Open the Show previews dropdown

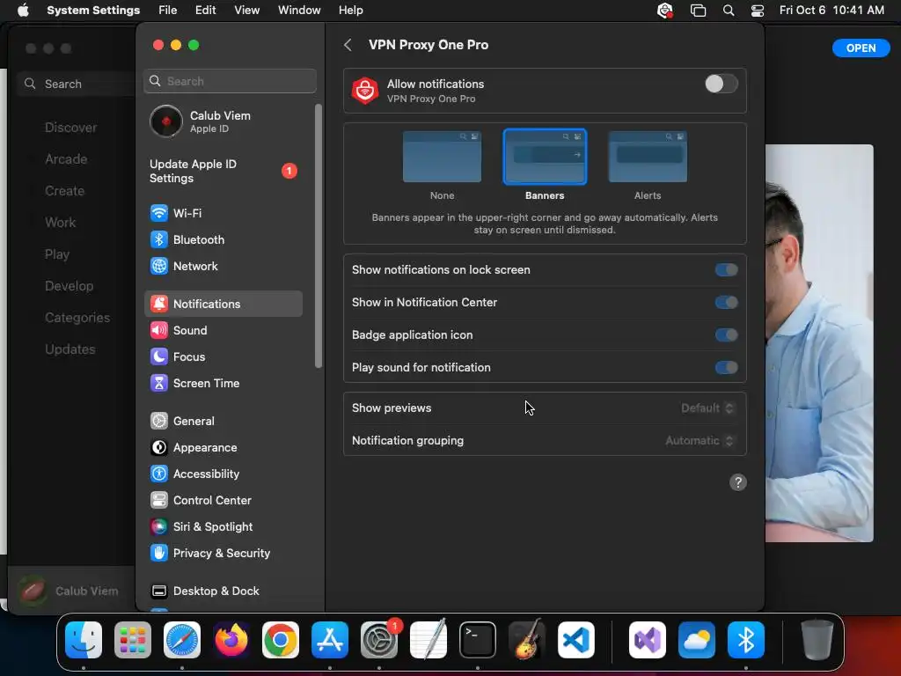(707, 408)
